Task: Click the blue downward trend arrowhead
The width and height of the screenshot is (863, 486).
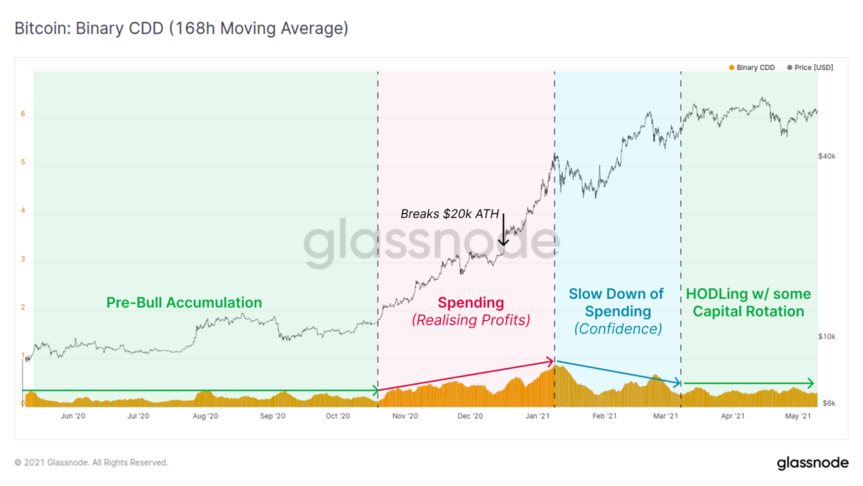Action: pyautogui.click(x=677, y=382)
